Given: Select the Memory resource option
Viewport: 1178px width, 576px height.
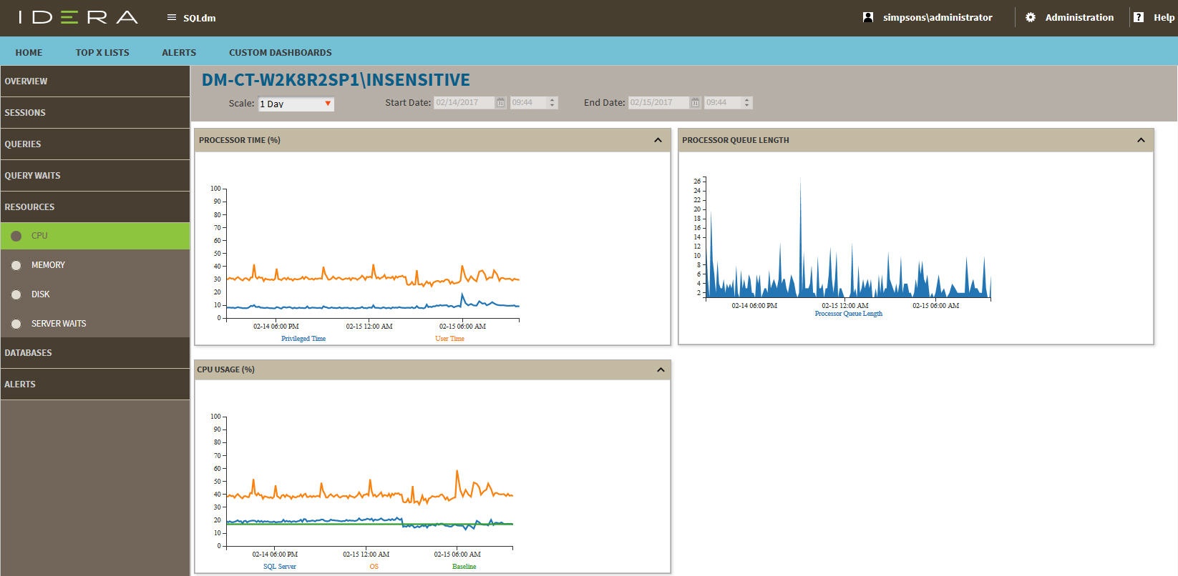Looking at the screenshot, I should pos(48,265).
